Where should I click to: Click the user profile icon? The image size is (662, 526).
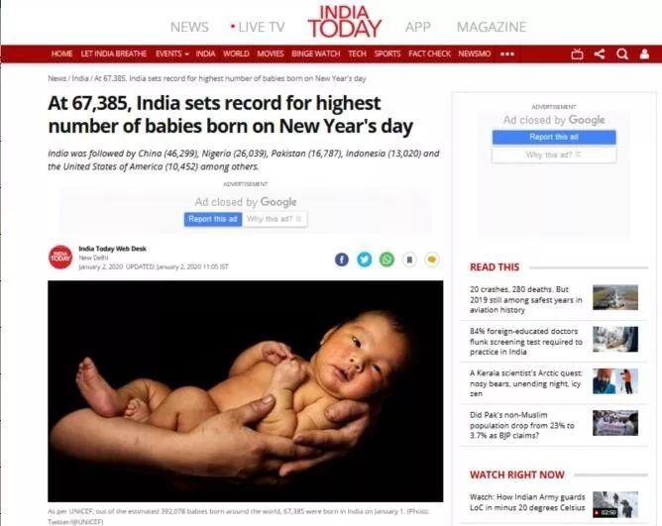[x=644, y=54]
